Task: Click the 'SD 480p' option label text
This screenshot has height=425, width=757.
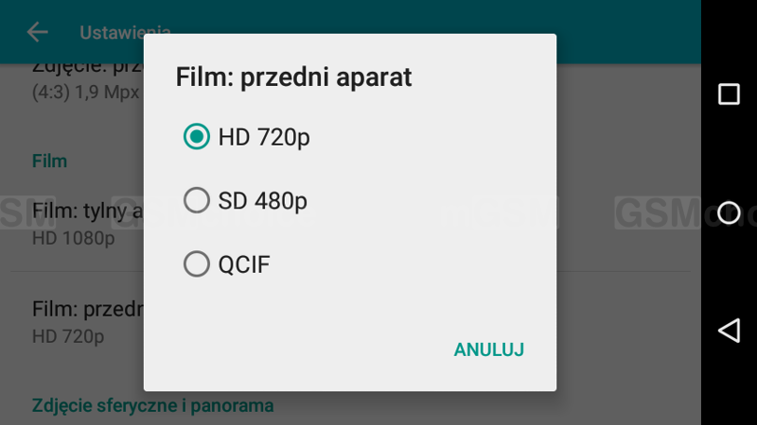Action: click(x=262, y=200)
